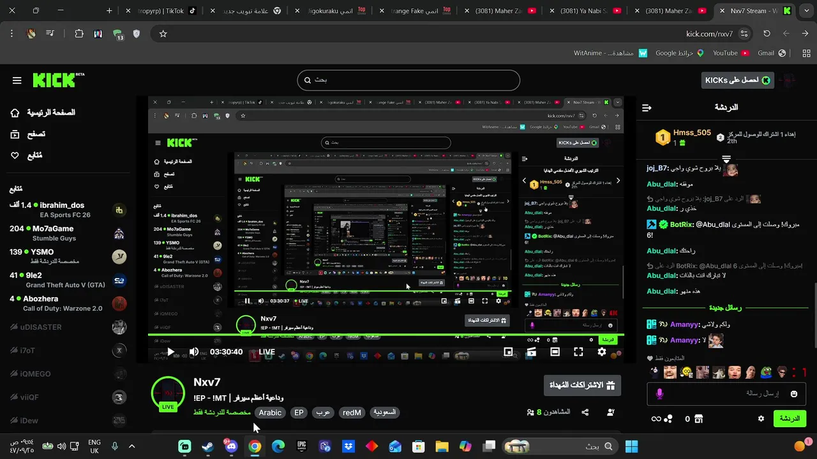Screen dimensions: 817x459
Task: Open the stream category link مخصصة للدردشة فقط
Action: pos(222,412)
